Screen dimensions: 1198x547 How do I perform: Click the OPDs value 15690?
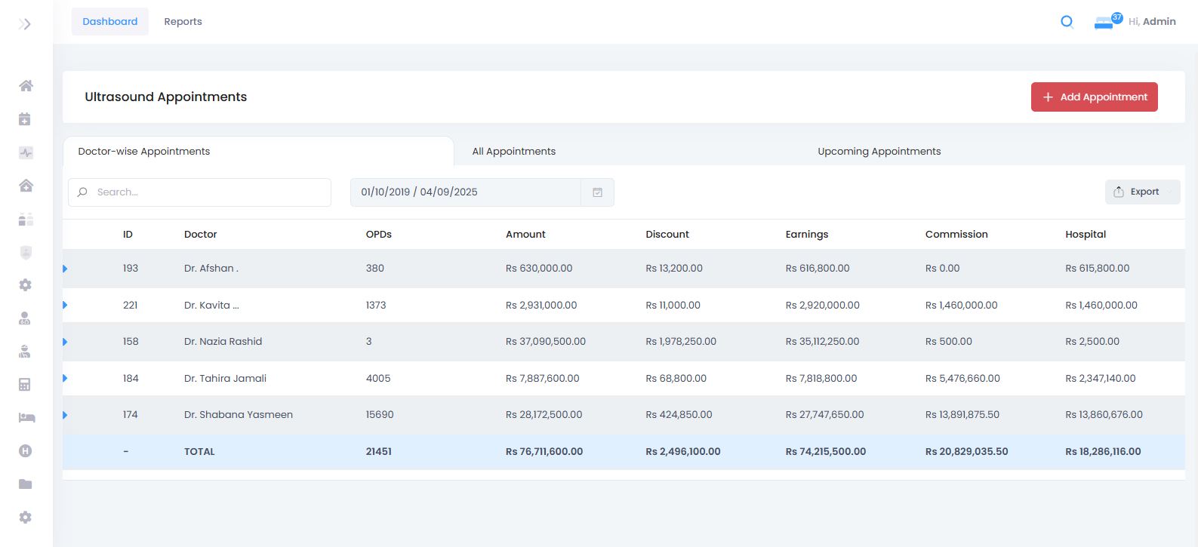[380, 414]
